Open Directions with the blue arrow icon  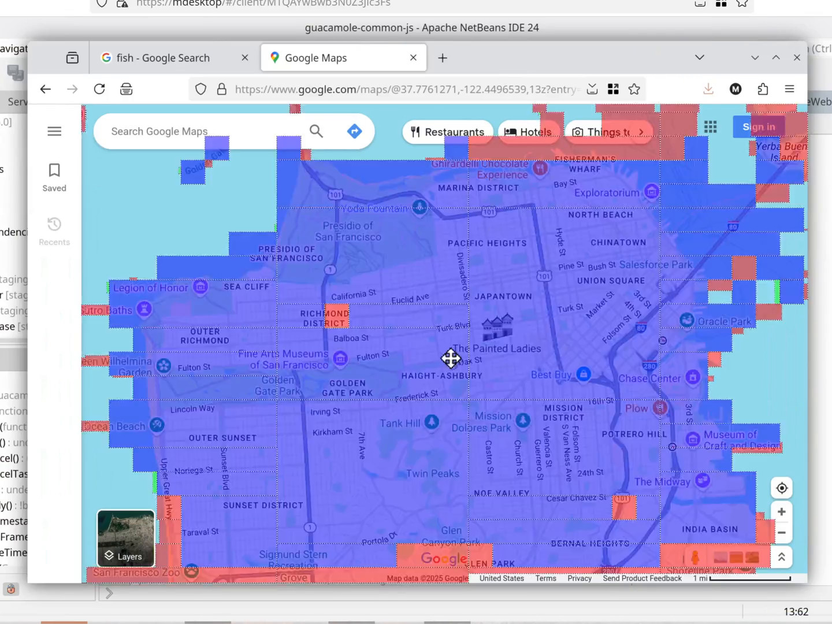[x=354, y=131]
